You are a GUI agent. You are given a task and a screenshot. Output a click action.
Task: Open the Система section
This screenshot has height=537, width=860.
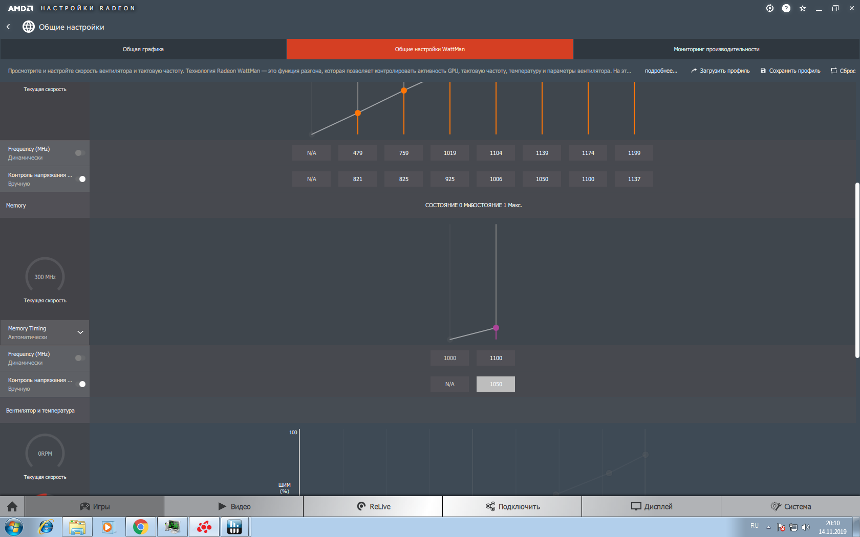tap(790, 506)
